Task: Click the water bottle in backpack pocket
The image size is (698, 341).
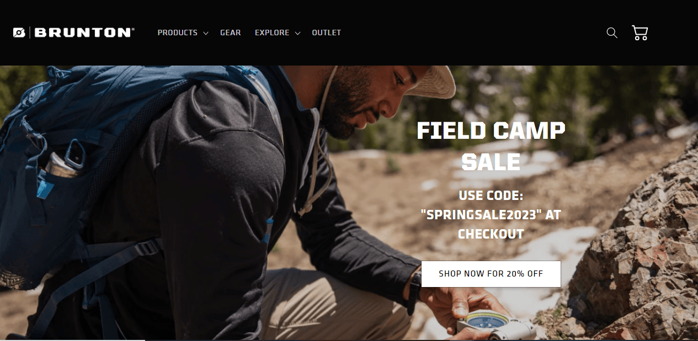Action: (x=65, y=159)
